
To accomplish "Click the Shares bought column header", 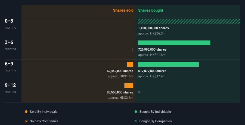I will [x=151, y=10].
